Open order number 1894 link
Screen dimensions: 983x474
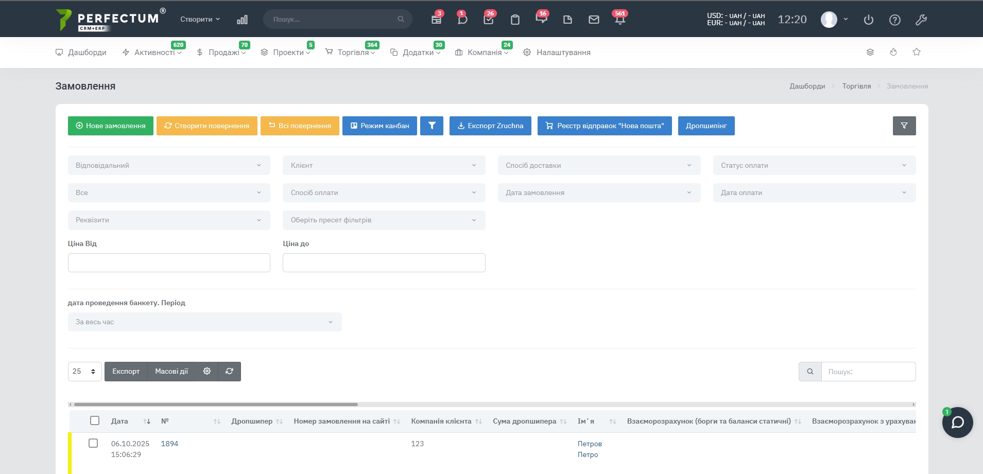[x=169, y=444]
